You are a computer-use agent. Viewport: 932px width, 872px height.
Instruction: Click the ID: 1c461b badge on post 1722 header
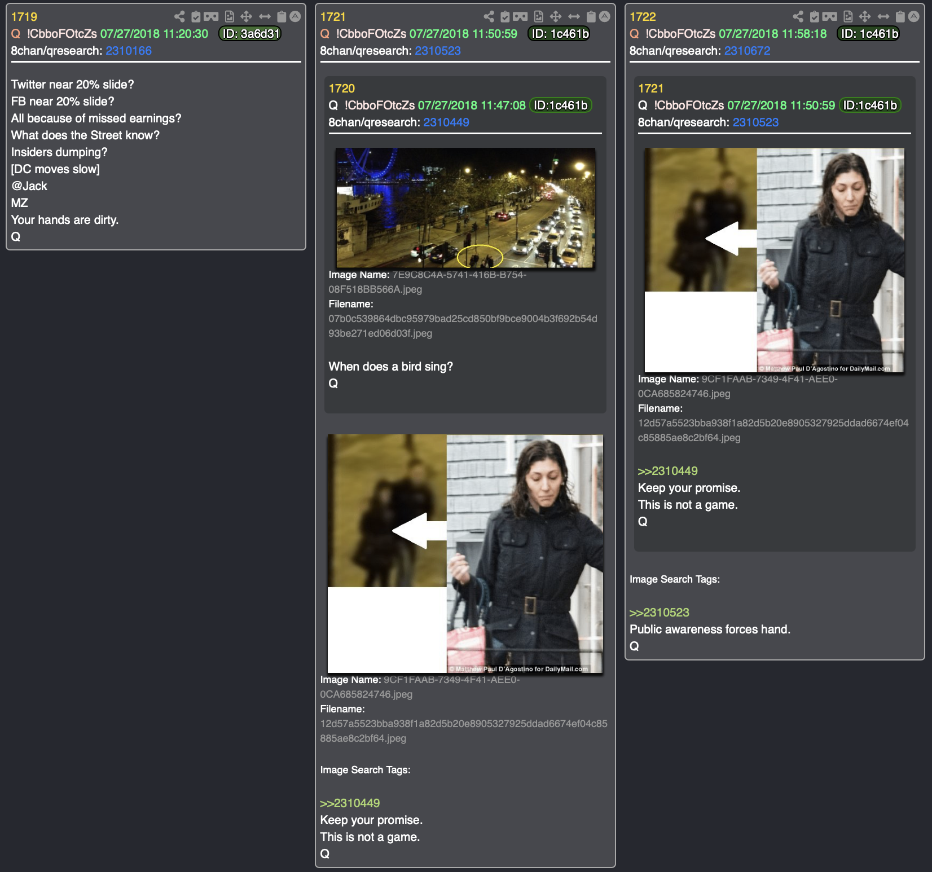869,34
